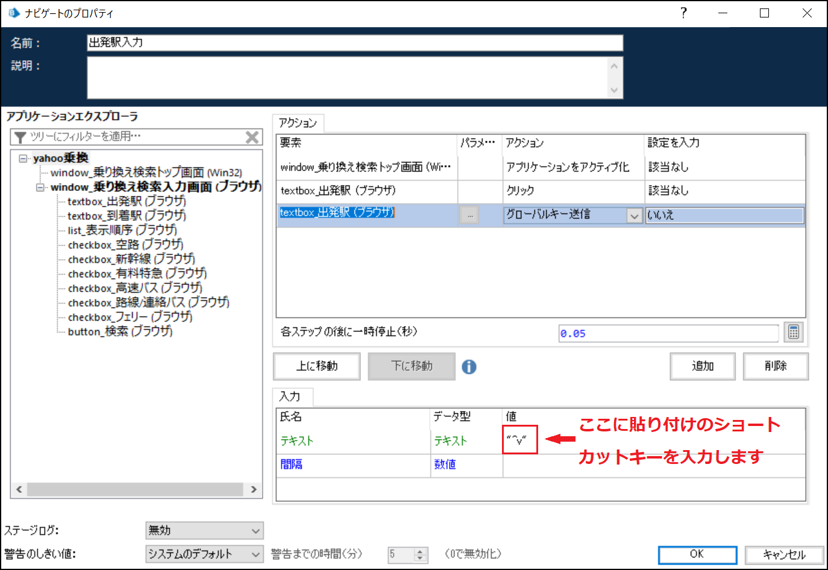
Task: Collapse the window_乗り換え検索入力画面 node
Action: (39, 187)
